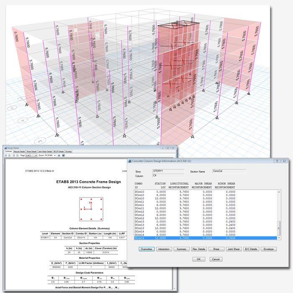
Task: Click the Interaction button
Action: click(164, 249)
